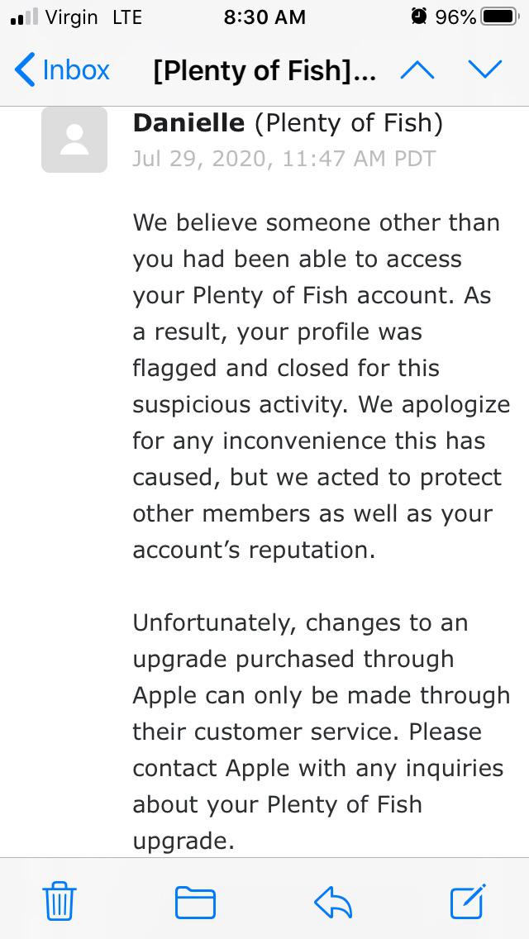Tap the 96% battery percentage
This screenshot has height=939, width=529.
pos(455,17)
